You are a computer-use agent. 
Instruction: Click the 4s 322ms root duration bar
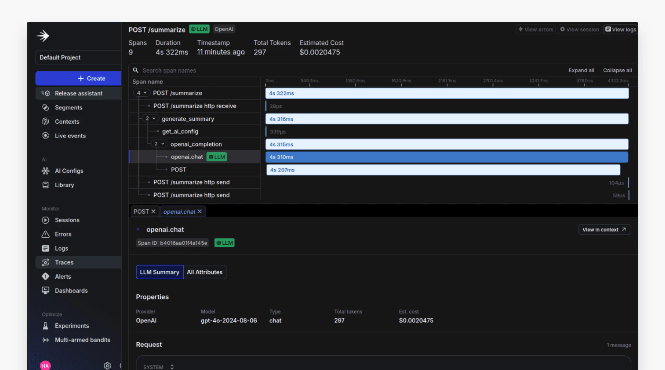coord(447,93)
